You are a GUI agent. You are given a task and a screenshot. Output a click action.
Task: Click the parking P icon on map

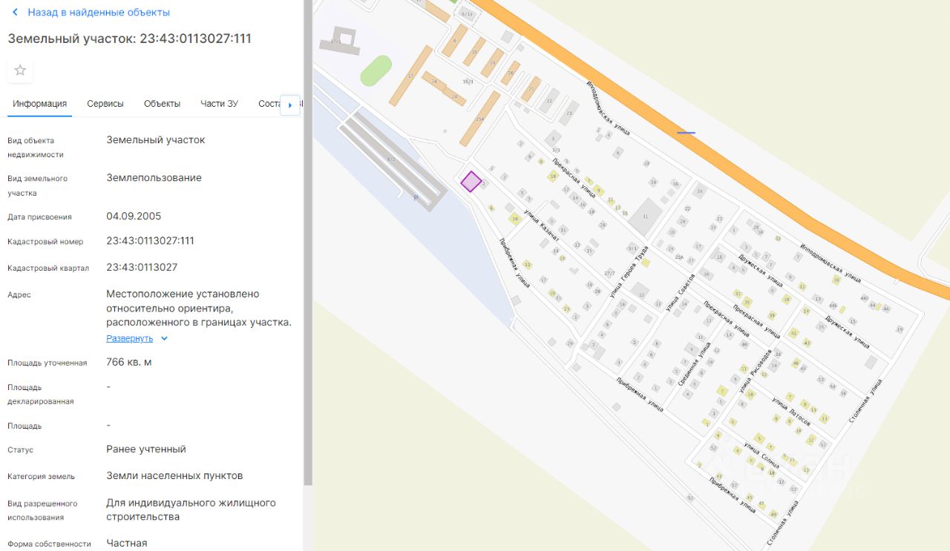(x=416, y=197)
